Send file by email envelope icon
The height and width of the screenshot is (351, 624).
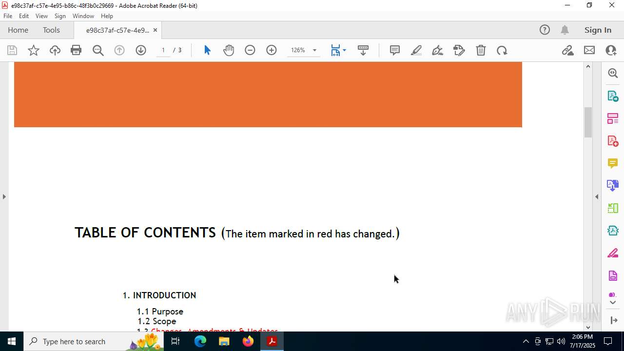click(x=589, y=50)
